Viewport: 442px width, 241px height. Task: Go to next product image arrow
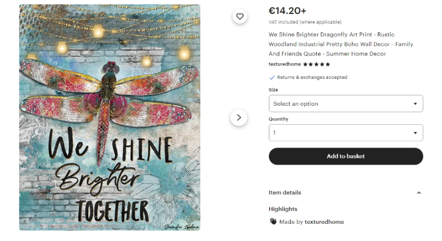tap(239, 117)
